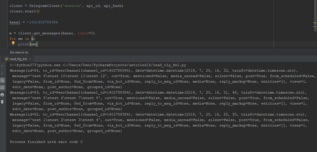Click the Message(id=84 output line
Screen dimensions: 317x152
154,71
